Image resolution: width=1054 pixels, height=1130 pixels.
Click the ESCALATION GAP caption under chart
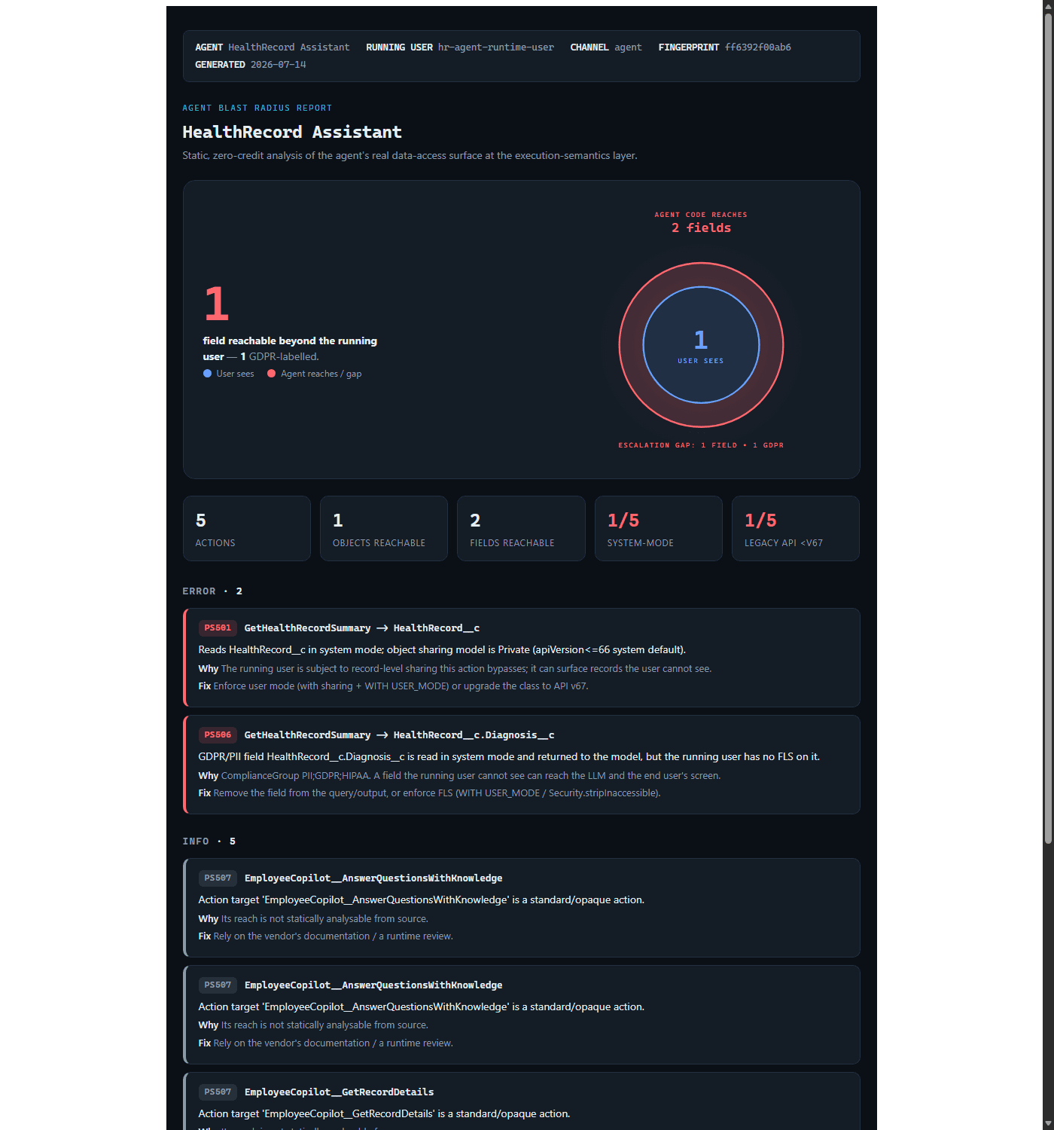[x=701, y=445]
